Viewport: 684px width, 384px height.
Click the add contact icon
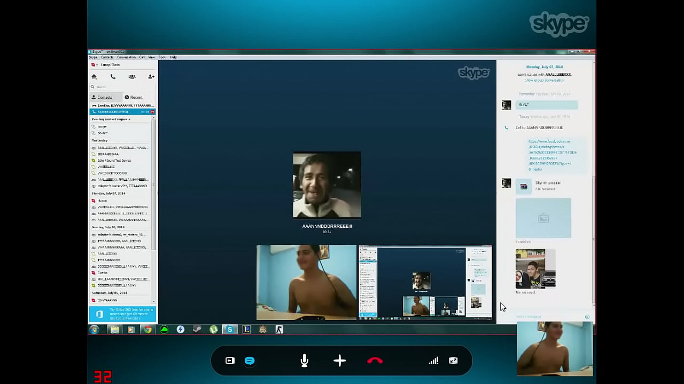[151, 77]
